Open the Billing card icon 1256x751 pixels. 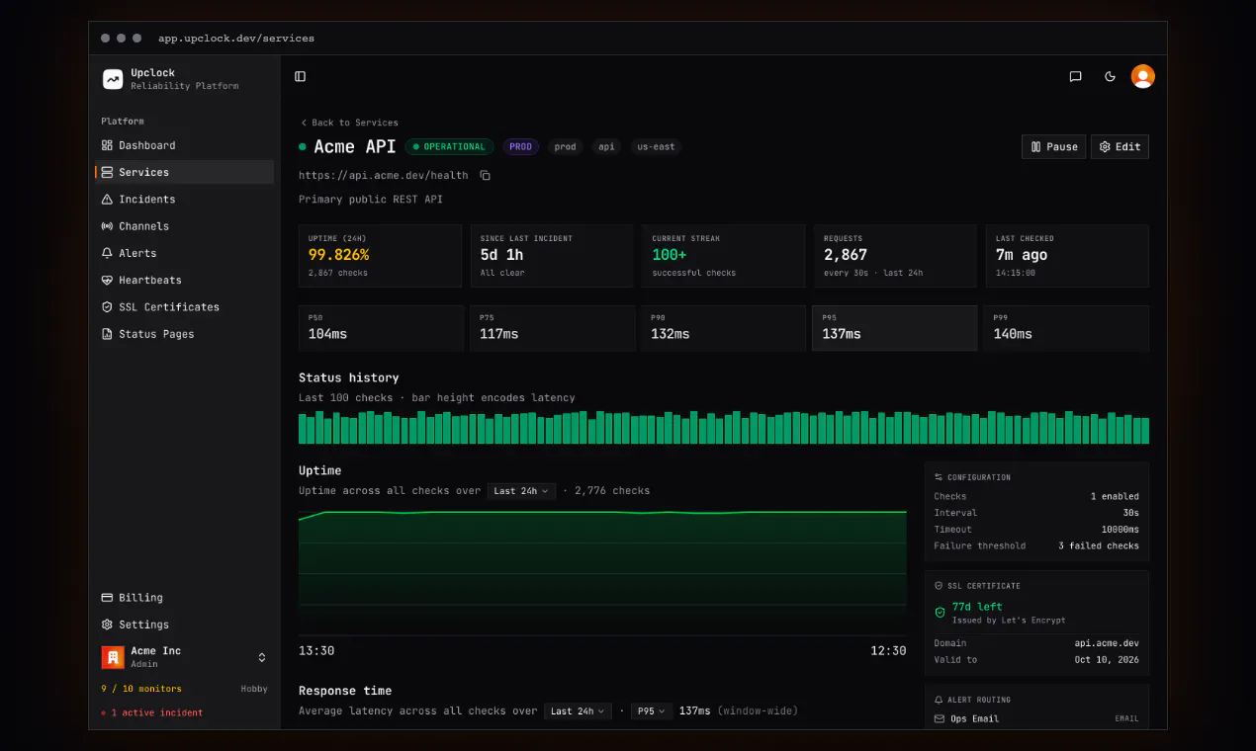(108, 598)
